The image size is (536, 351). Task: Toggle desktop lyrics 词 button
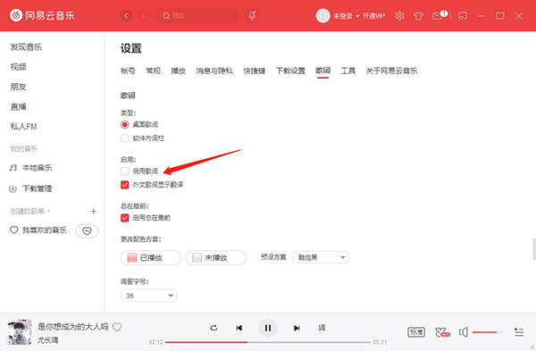point(322,328)
